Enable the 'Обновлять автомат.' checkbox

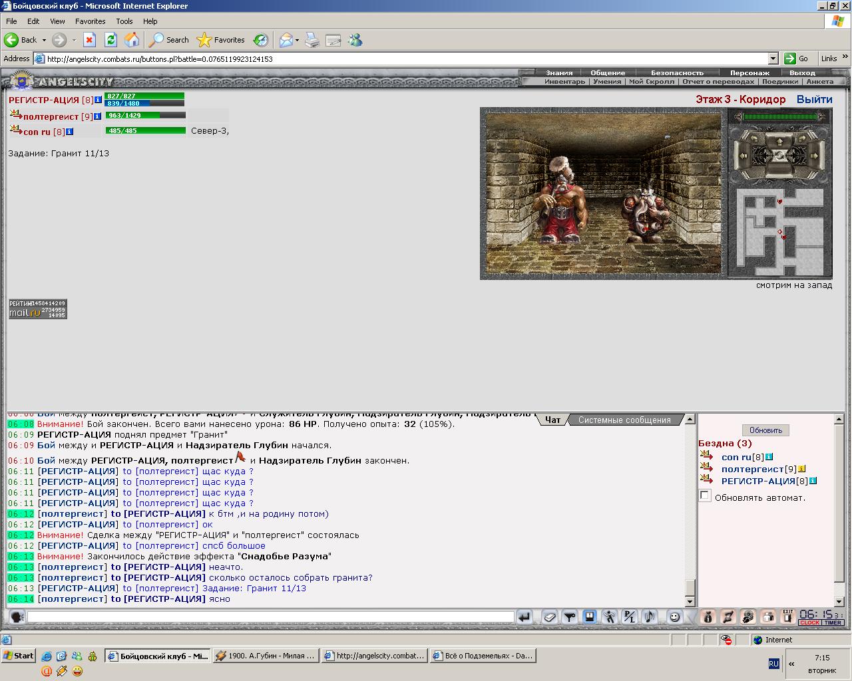(705, 495)
